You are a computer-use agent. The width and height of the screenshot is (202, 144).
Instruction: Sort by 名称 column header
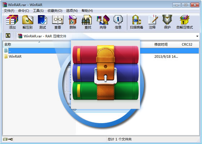(8, 44)
